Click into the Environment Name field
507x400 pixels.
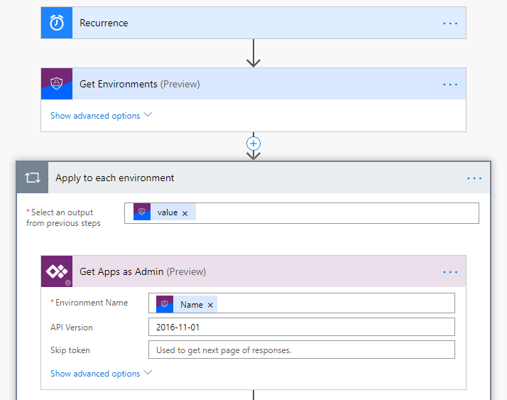(x=334, y=304)
